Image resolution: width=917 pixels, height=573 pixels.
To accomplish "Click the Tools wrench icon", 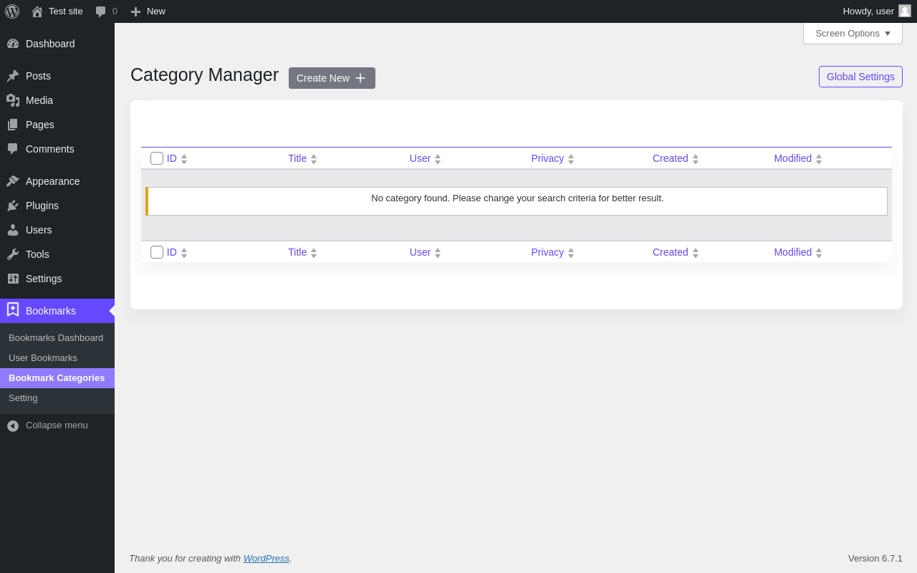I will (13, 254).
